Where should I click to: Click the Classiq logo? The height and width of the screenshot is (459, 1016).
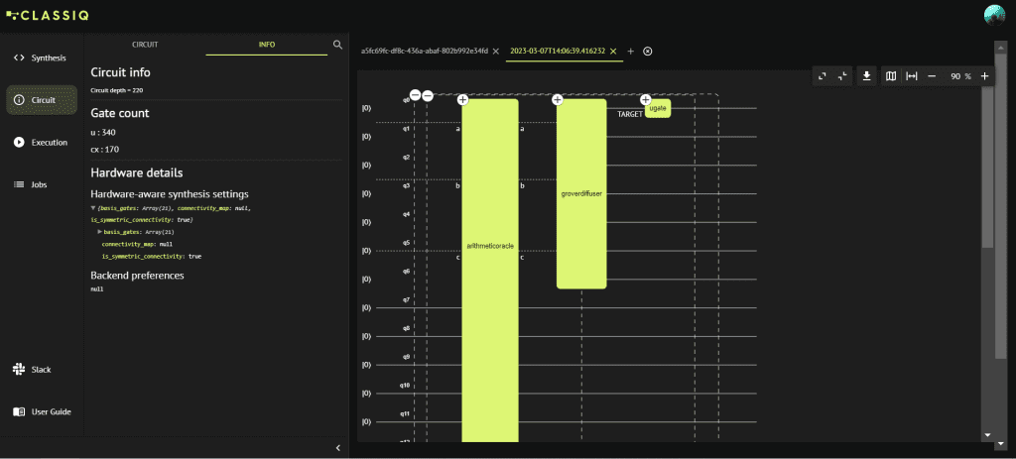point(48,14)
